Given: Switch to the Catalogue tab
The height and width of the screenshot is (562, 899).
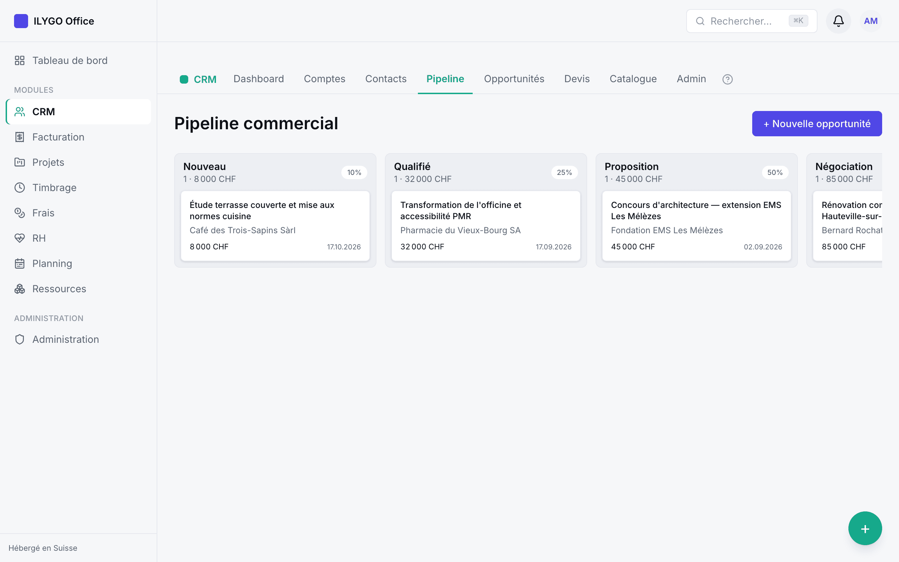Looking at the screenshot, I should pos(633,79).
